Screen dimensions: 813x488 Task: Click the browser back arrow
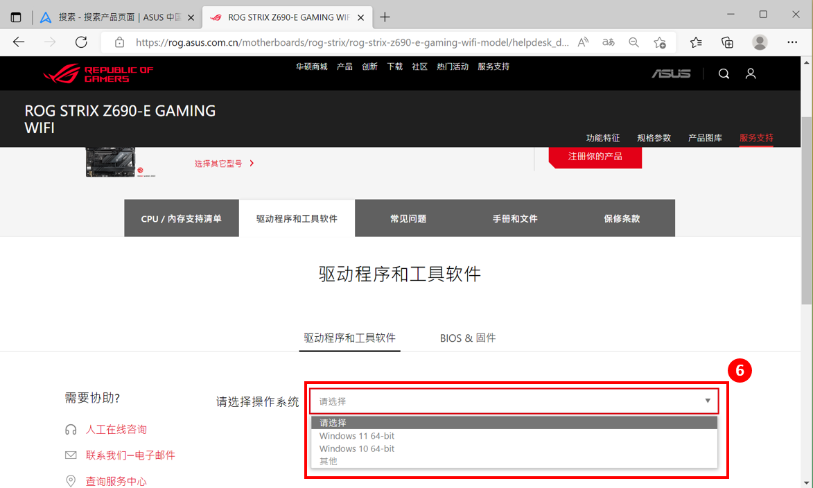[x=19, y=42]
